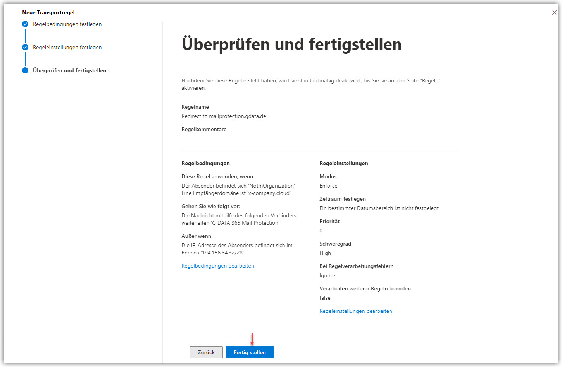Select the Regeleinstellungen festlegen step
Image resolution: width=562 pixels, height=367 pixels.
(67, 47)
